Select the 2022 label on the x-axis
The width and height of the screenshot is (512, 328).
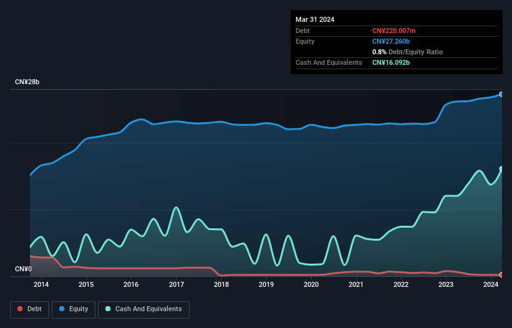pos(401,285)
